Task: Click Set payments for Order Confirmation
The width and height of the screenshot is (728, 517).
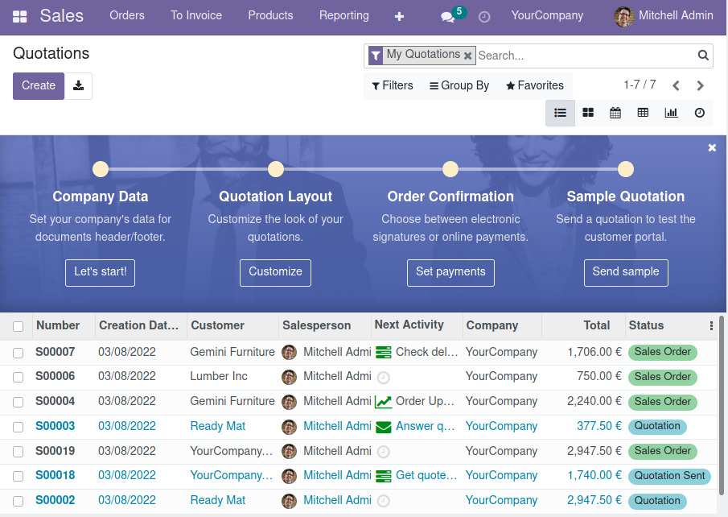Action: click(x=450, y=272)
